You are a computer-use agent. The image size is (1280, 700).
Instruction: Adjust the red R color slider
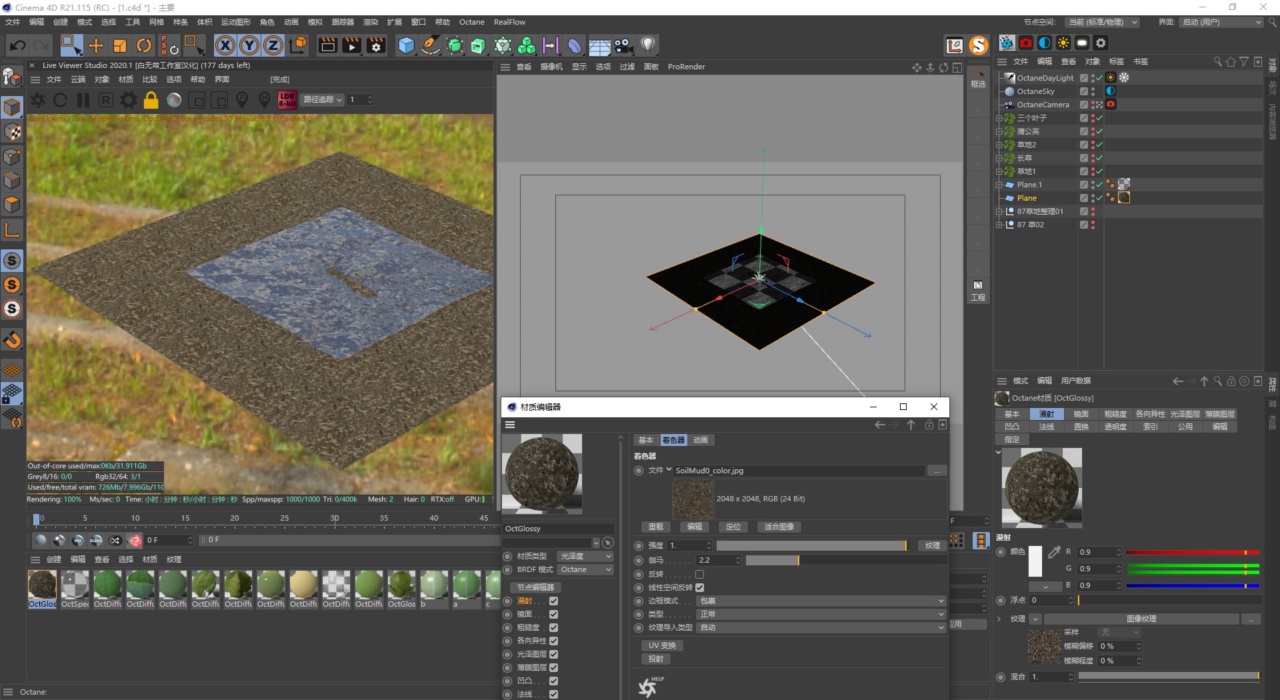point(1193,552)
